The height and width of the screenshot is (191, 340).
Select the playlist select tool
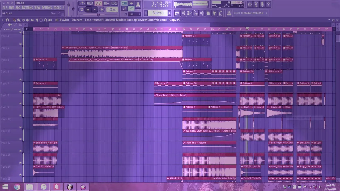click(x=41, y=20)
